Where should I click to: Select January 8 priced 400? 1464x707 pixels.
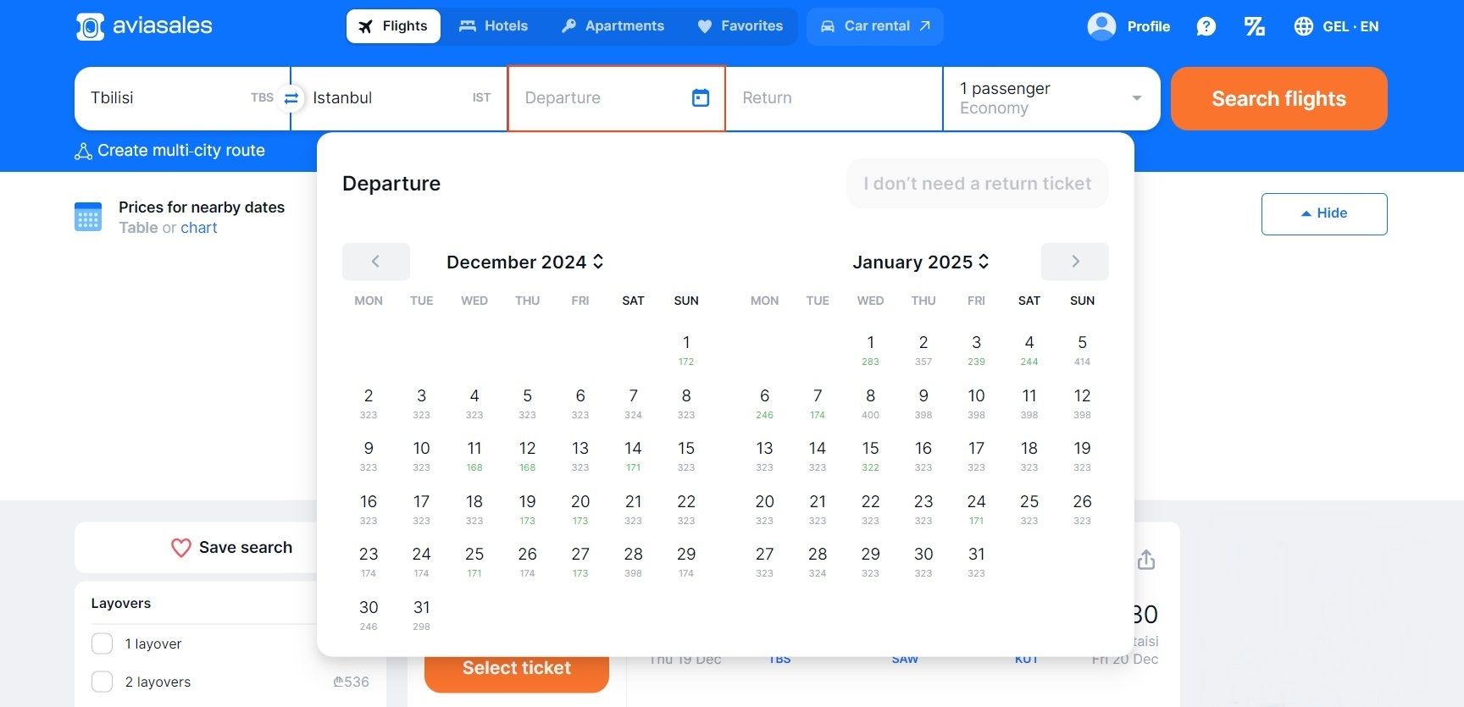coord(870,403)
